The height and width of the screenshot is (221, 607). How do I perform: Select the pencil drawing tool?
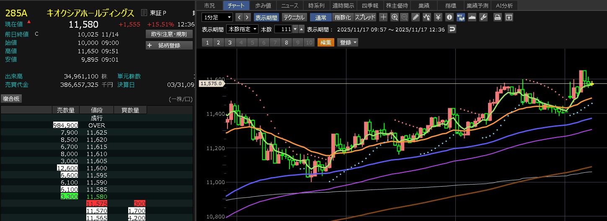[415, 17]
